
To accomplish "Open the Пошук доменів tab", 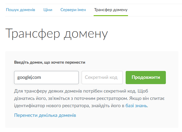I will [20, 10].
